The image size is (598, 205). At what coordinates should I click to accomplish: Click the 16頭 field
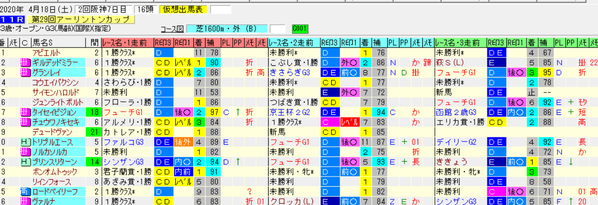[145, 9]
